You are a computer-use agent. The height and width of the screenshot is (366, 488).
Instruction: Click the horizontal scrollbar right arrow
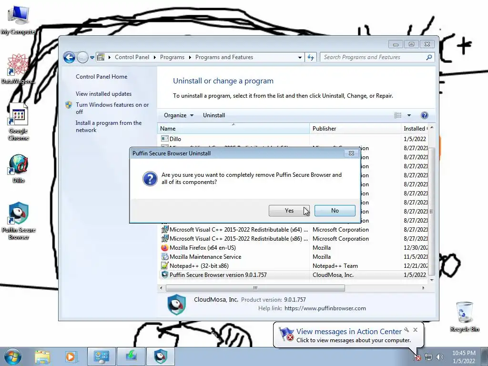(x=423, y=288)
